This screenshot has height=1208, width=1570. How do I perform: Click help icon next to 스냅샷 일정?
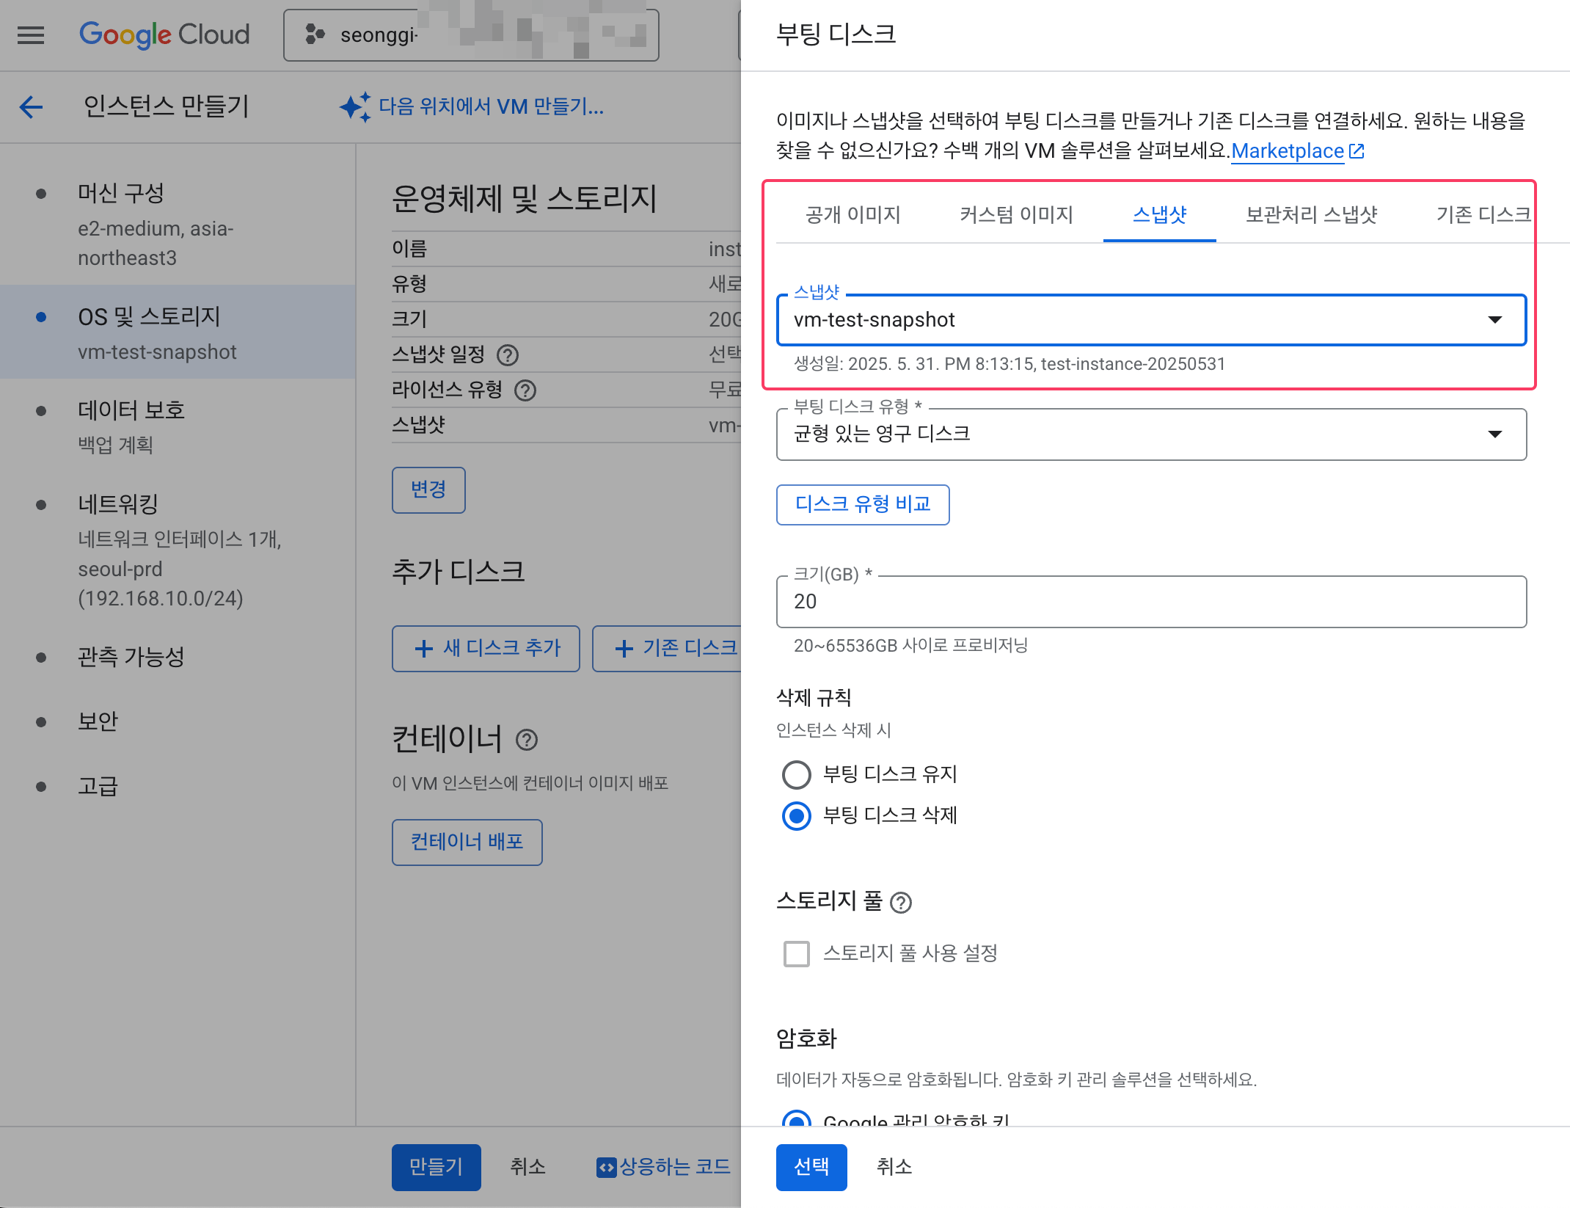pos(508,355)
